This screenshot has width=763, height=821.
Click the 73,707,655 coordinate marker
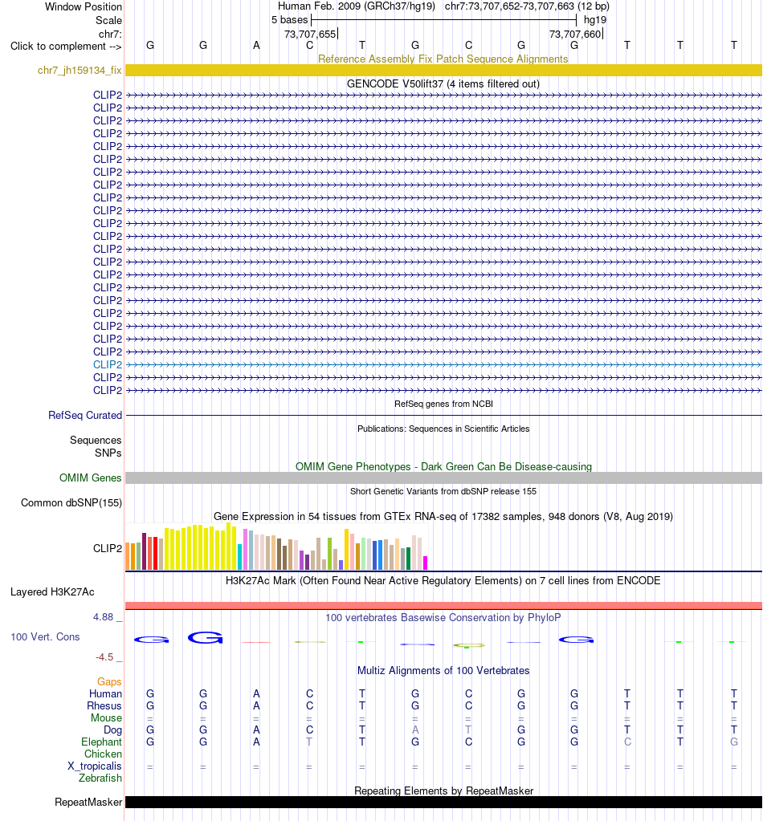(x=310, y=34)
